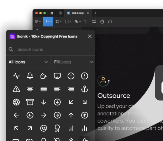Viewport: 163px width, 141px height.
Task: Insert the add home icon
Action: click(x=44, y=76)
